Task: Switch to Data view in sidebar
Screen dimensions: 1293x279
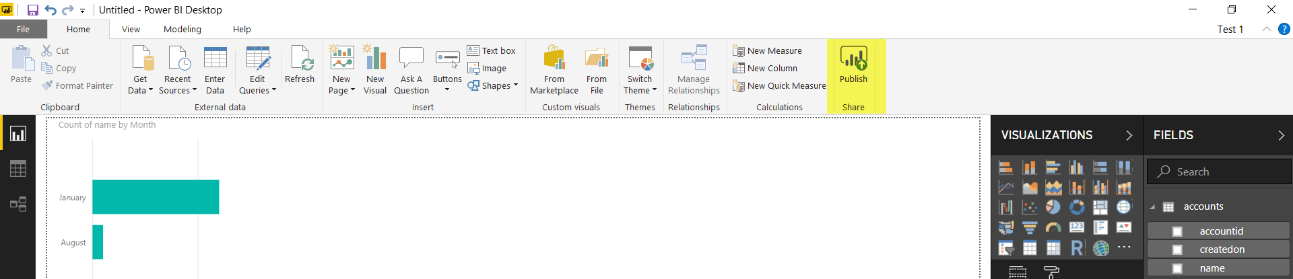Action: tap(18, 169)
